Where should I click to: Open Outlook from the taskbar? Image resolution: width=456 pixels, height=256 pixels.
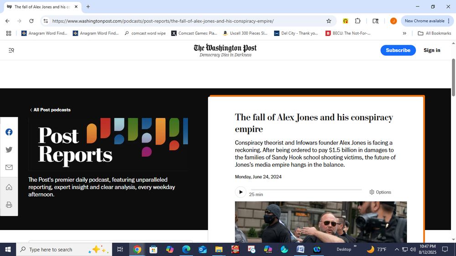click(202, 249)
